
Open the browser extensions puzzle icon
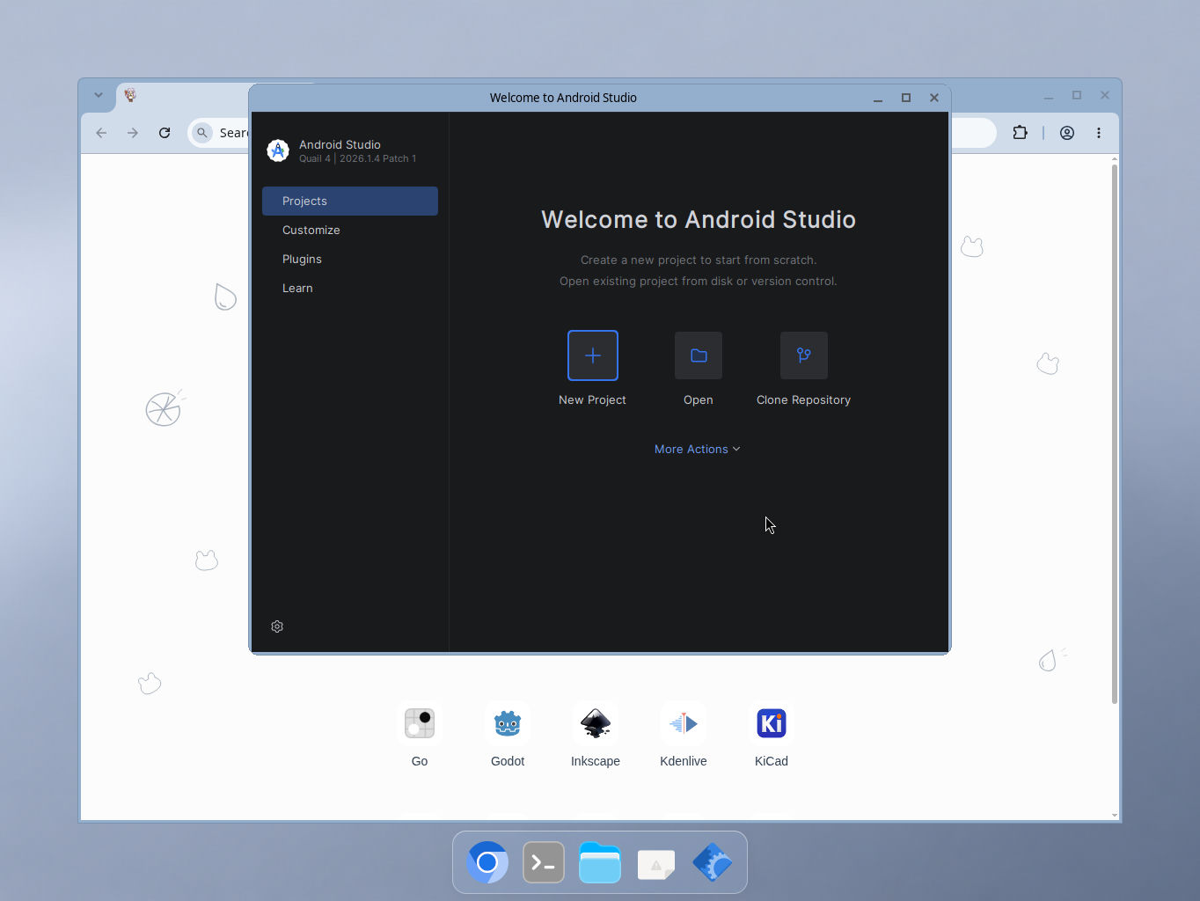pyautogui.click(x=1020, y=133)
